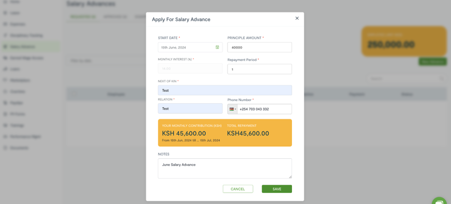Open the calendar picker in Start Date
451x204 pixels.
[217, 47]
